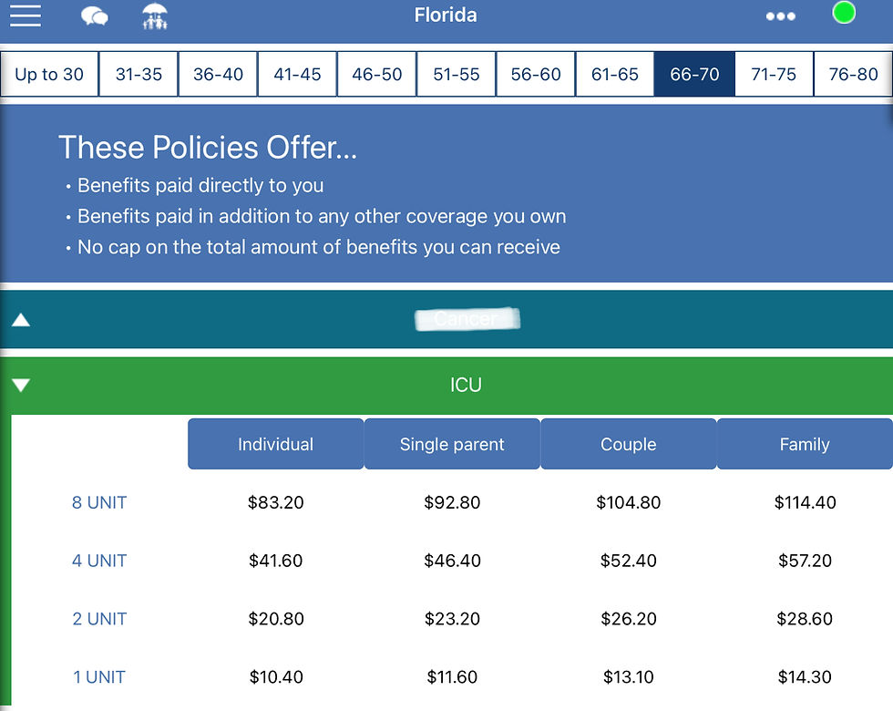Pick the 76-80 age tab

853,75
